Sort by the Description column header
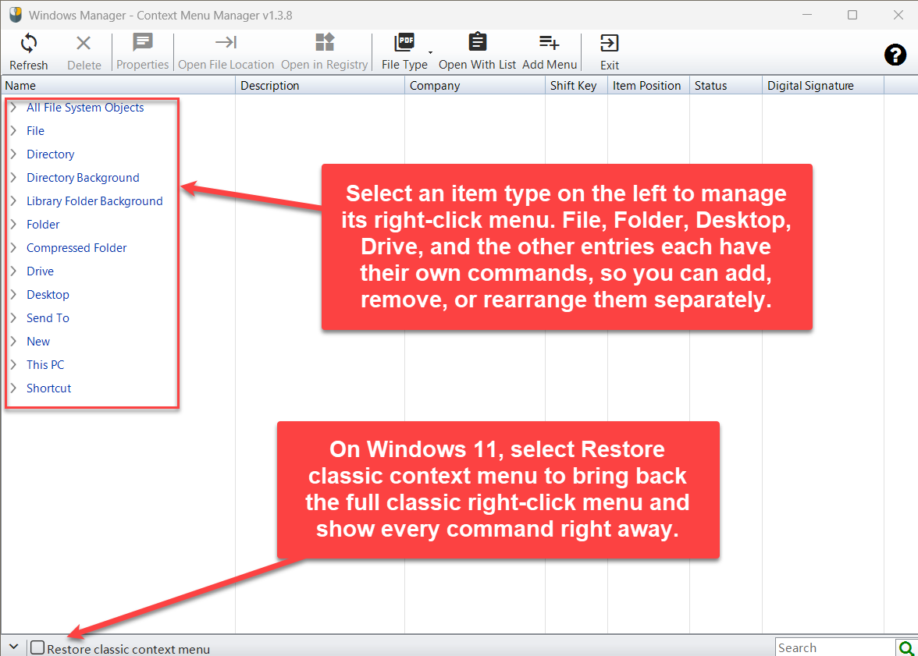Viewport: 918px width, 656px height. (320, 86)
